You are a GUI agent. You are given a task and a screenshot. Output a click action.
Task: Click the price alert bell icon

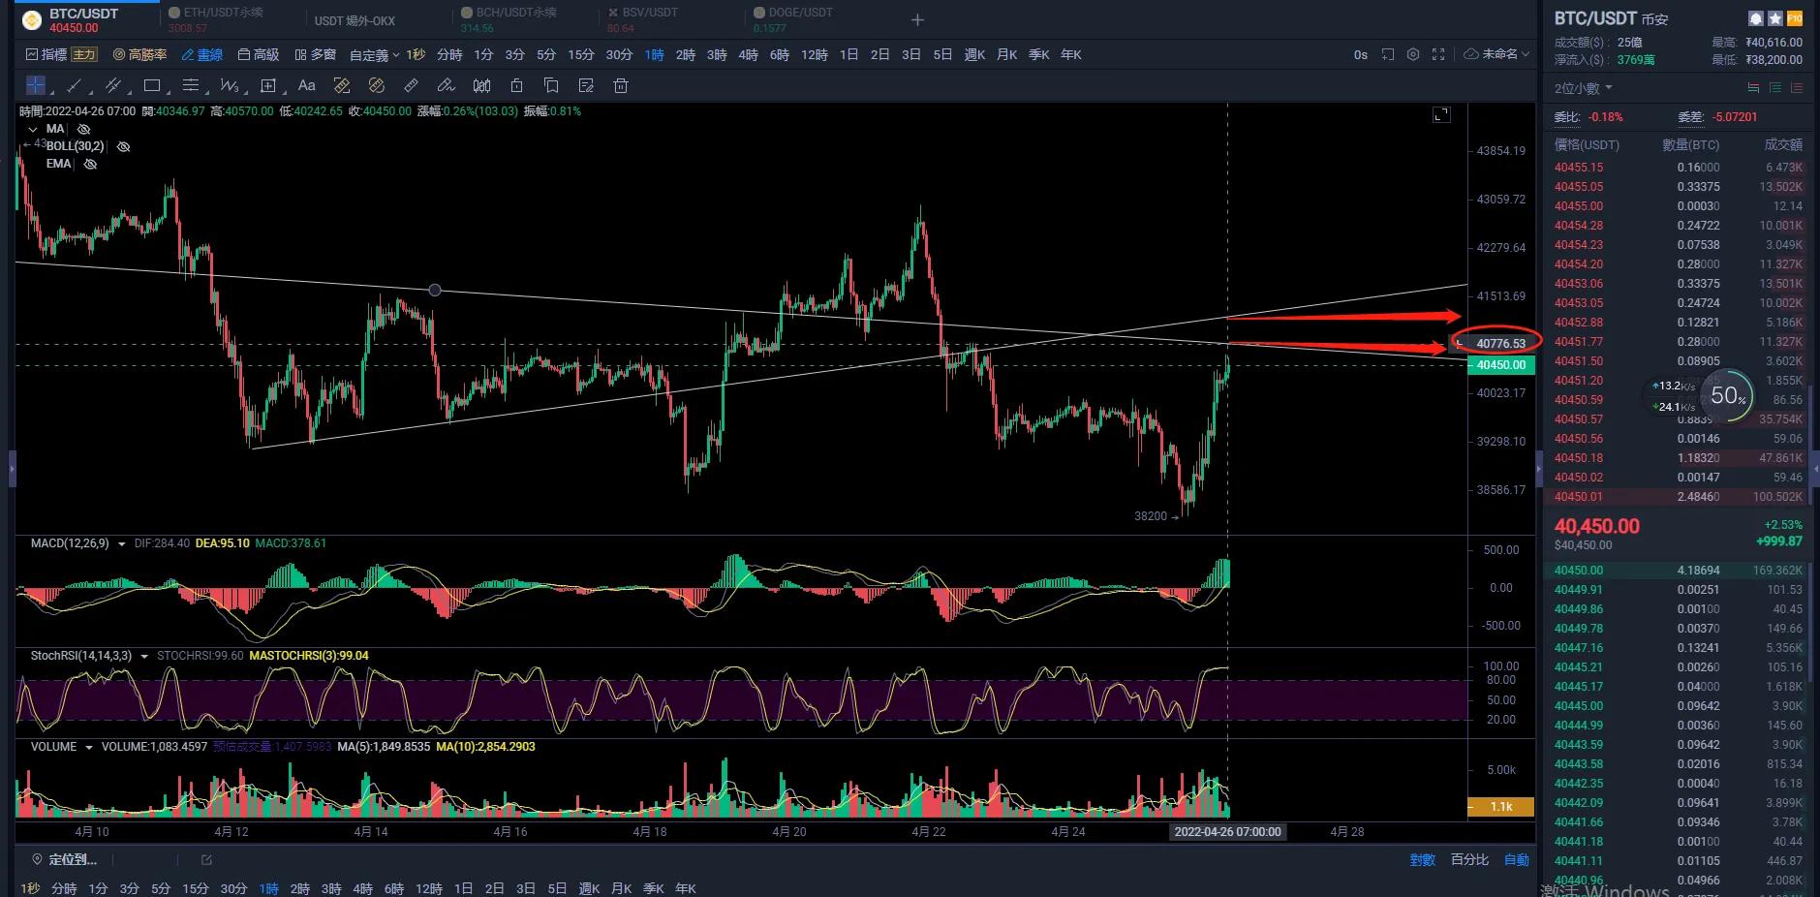[1756, 18]
